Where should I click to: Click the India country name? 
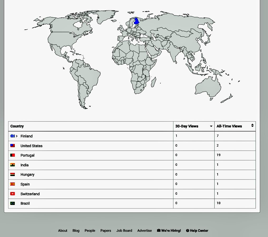coord(25,165)
